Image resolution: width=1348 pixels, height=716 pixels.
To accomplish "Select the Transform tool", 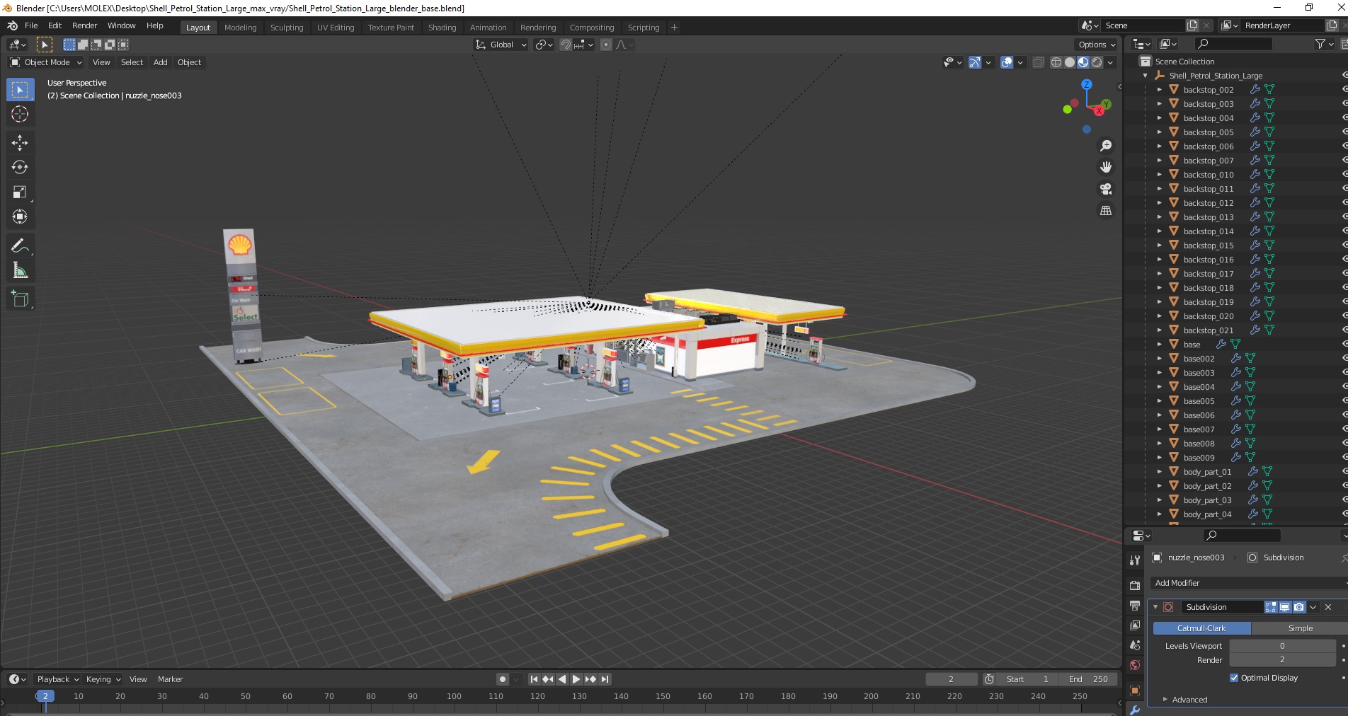I will [20, 216].
